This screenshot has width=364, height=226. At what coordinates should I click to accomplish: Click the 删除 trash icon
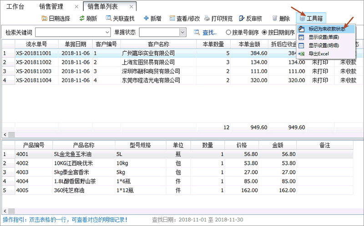(x=275, y=19)
